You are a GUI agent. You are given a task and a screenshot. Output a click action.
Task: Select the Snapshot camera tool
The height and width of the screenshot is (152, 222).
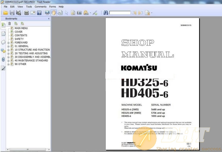[x=79, y=13]
